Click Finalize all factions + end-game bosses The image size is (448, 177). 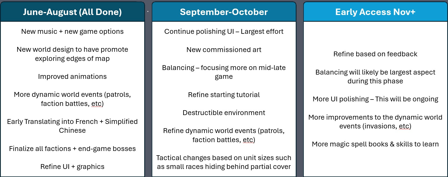point(72,149)
